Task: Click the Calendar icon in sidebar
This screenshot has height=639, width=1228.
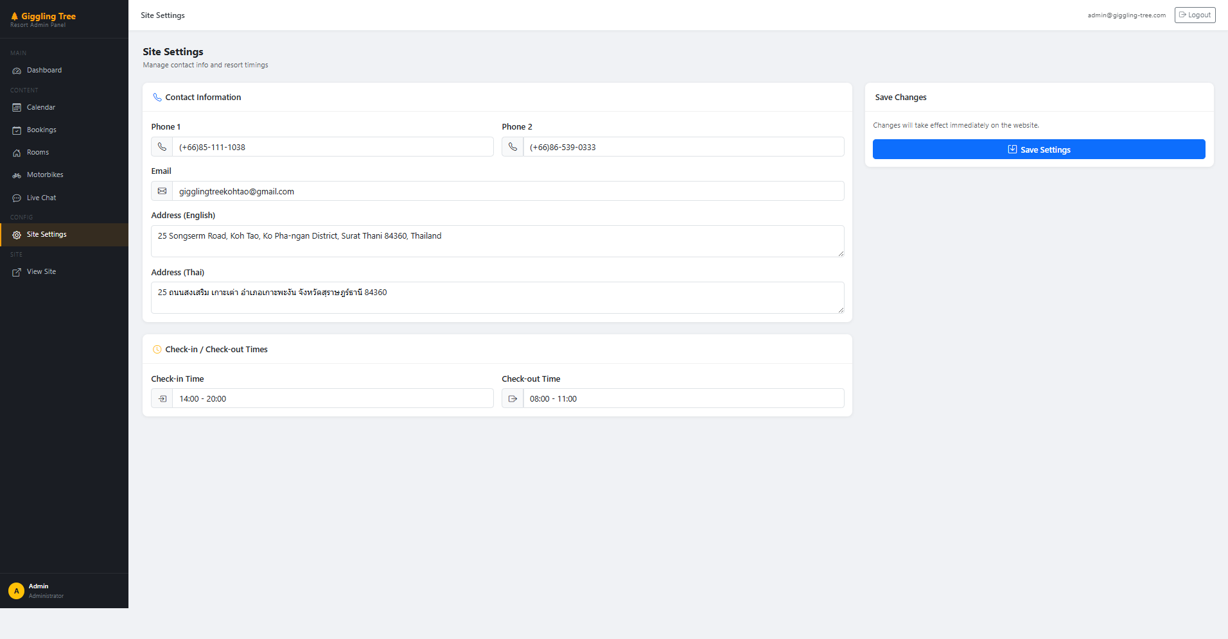Action: tap(17, 108)
